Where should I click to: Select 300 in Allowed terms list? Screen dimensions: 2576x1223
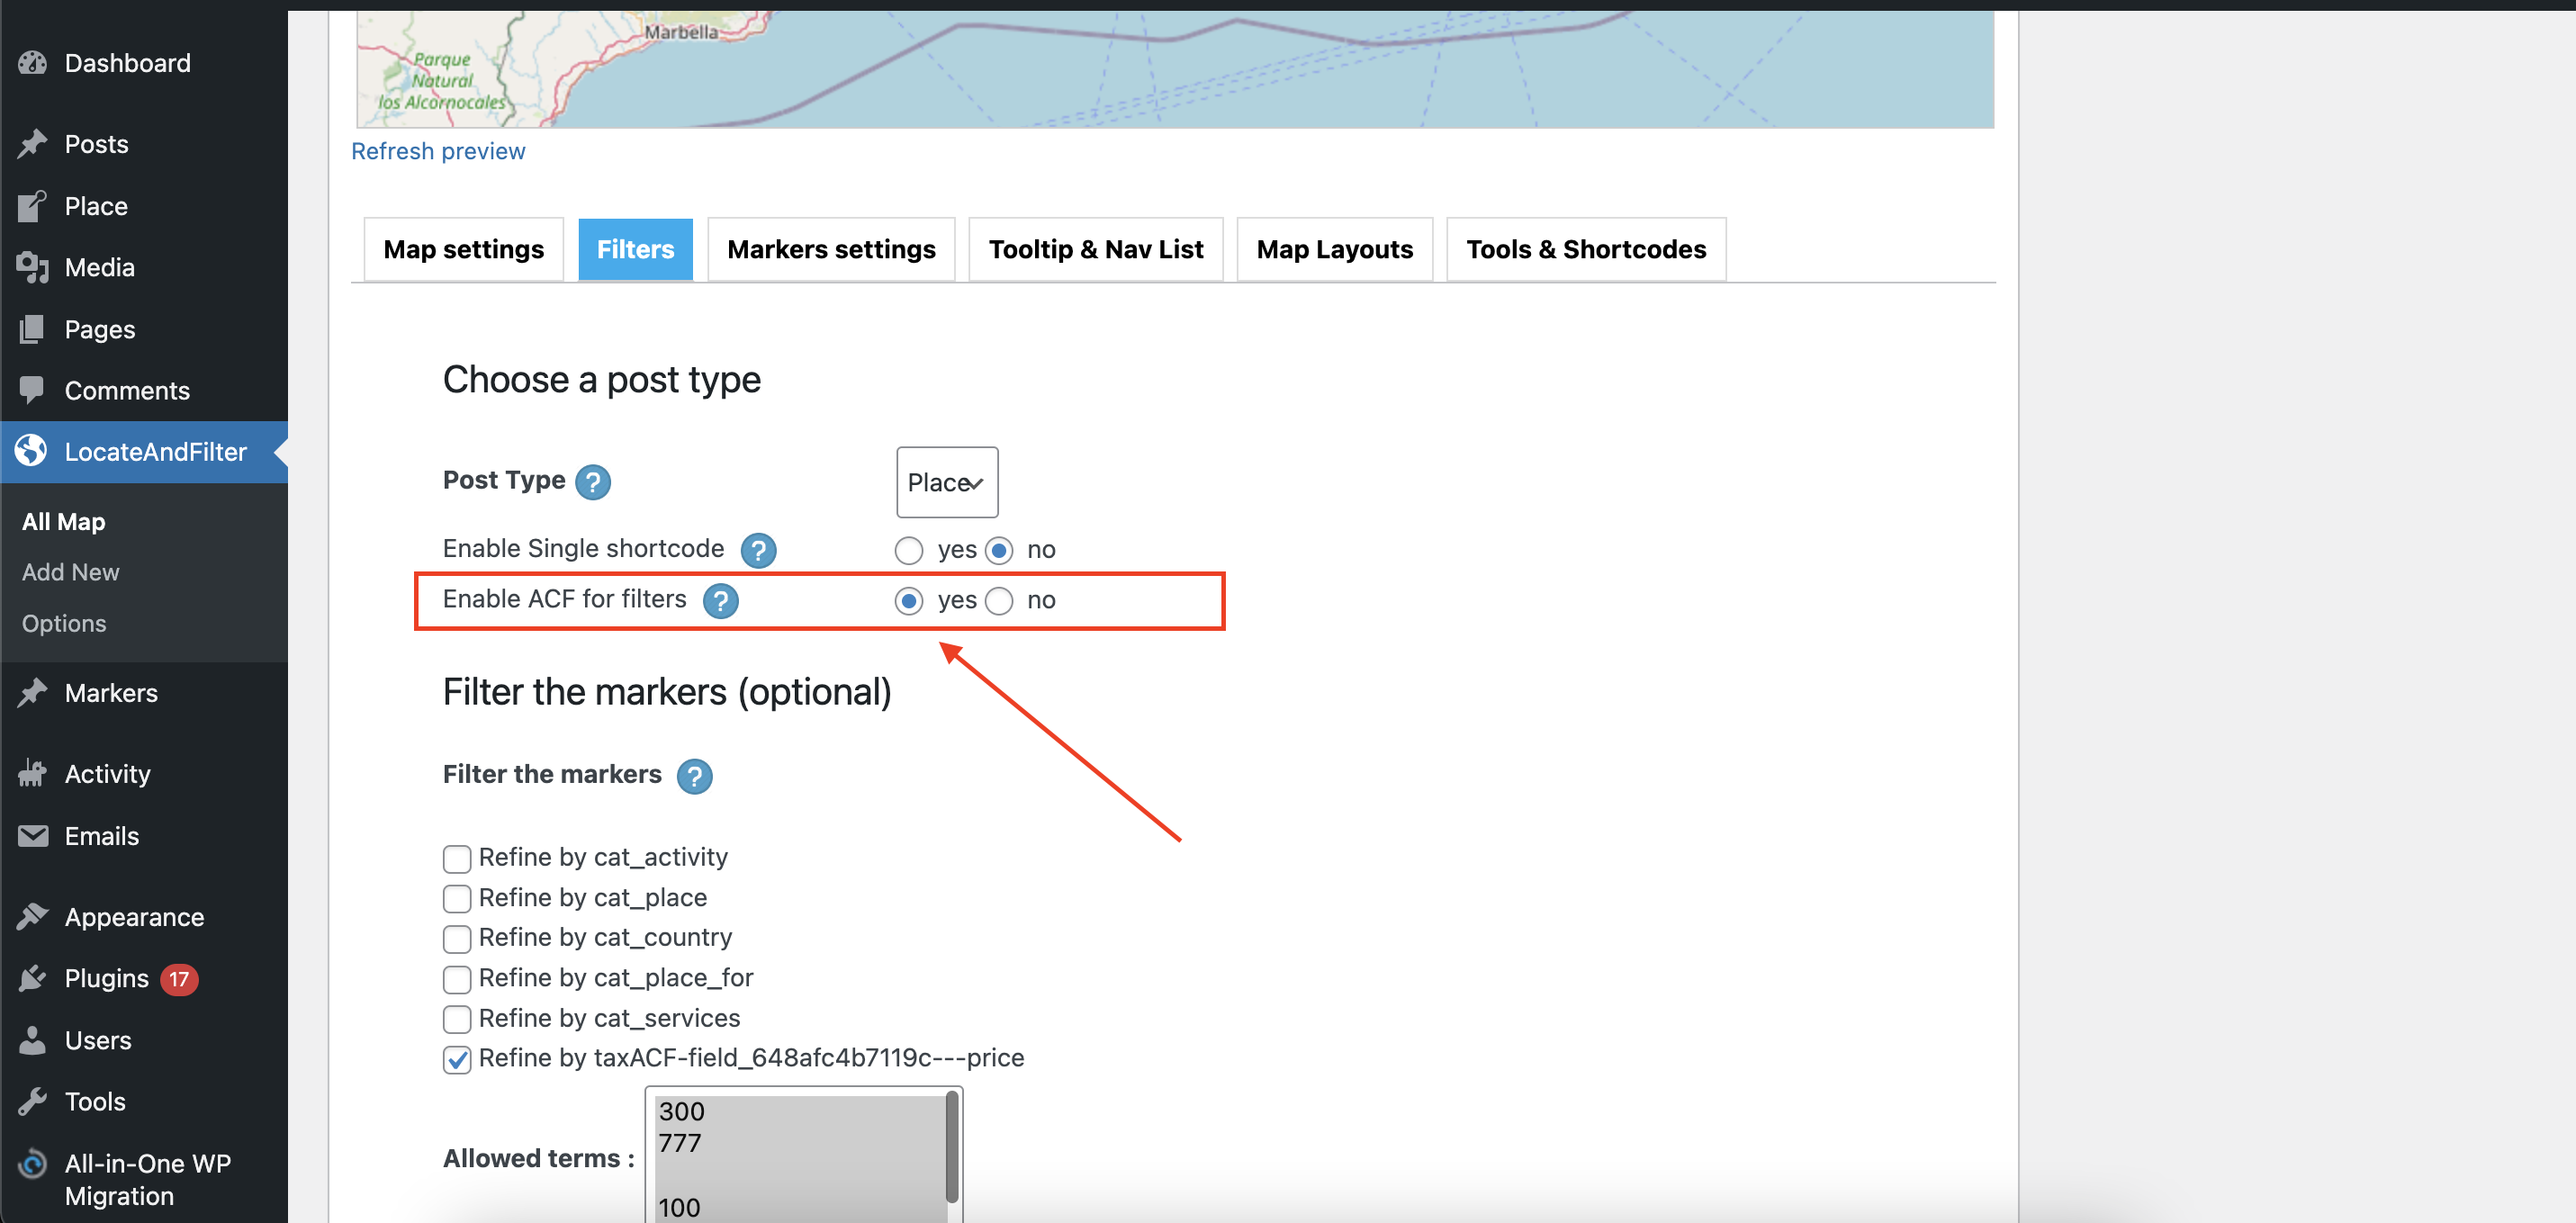coord(682,1111)
